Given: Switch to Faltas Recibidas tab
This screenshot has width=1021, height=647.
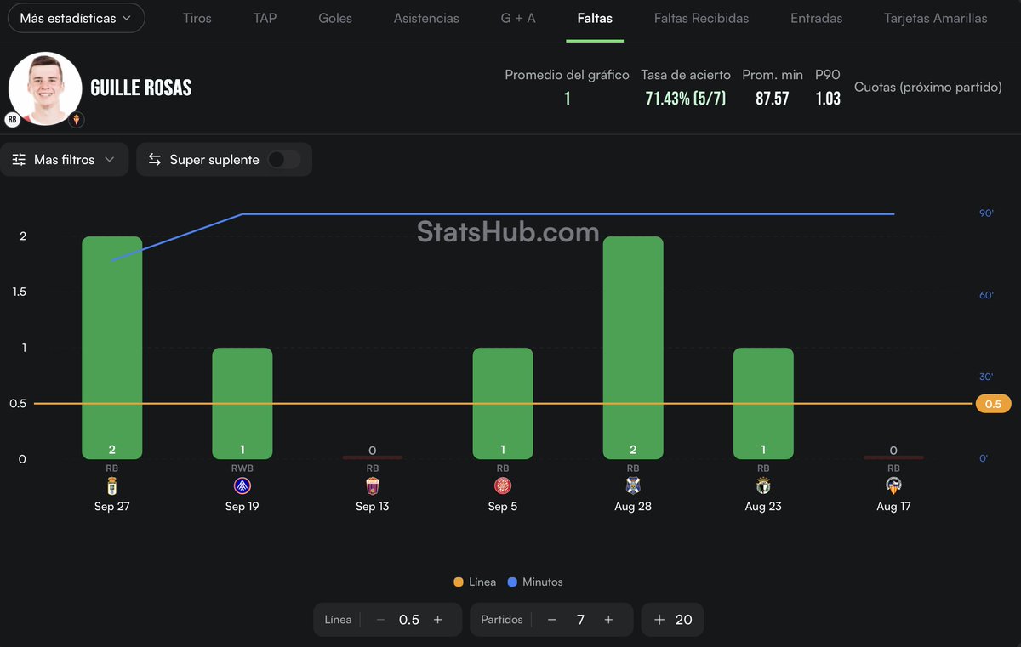Looking at the screenshot, I should [702, 18].
